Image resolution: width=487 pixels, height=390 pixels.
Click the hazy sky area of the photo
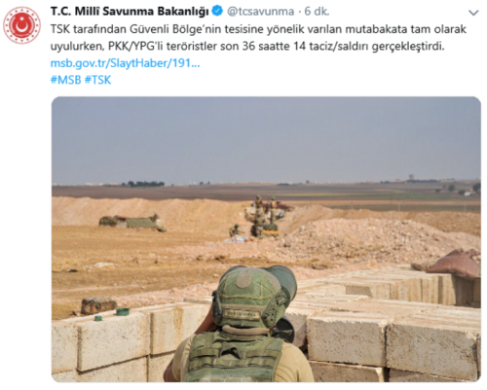pos(266,139)
